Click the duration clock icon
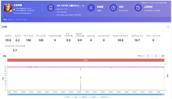Viewport: 172px width, 99px height. click(113, 8)
